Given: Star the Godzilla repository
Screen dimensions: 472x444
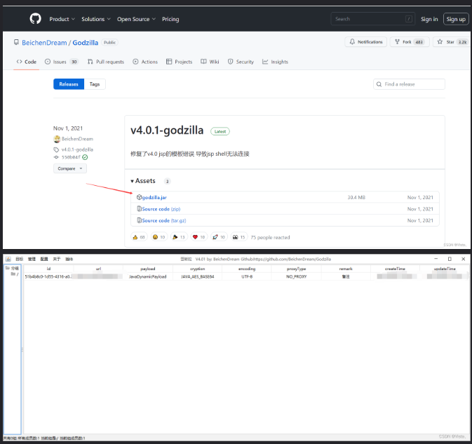Looking at the screenshot, I should click(452, 42).
